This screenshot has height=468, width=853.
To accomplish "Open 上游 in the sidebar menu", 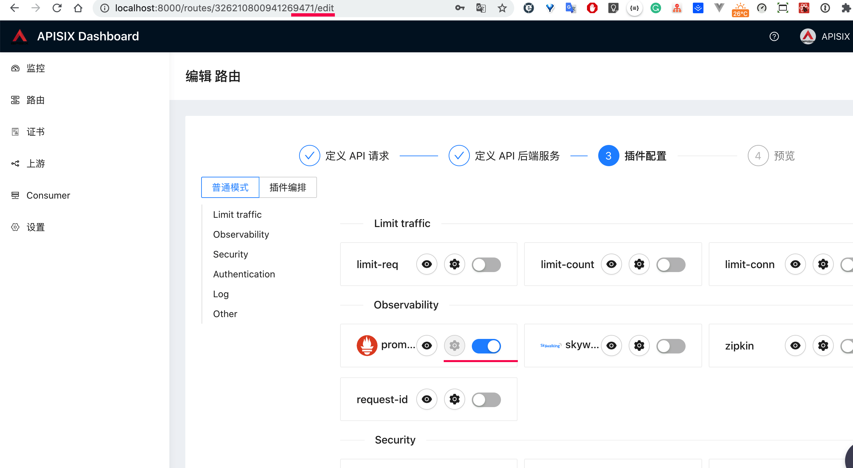I will click(x=36, y=164).
